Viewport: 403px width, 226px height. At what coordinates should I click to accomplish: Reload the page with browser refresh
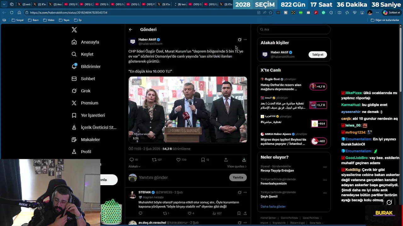pos(12,13)
